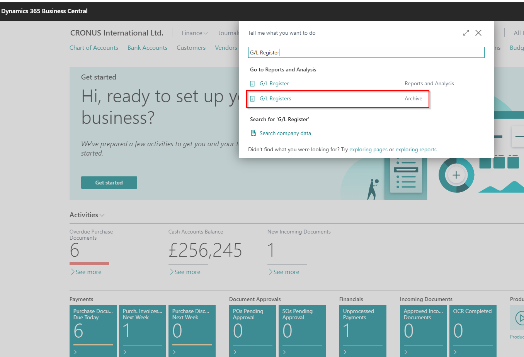
Task: Click the CRONUS International Ltd. company name
Action: (117, 33)
